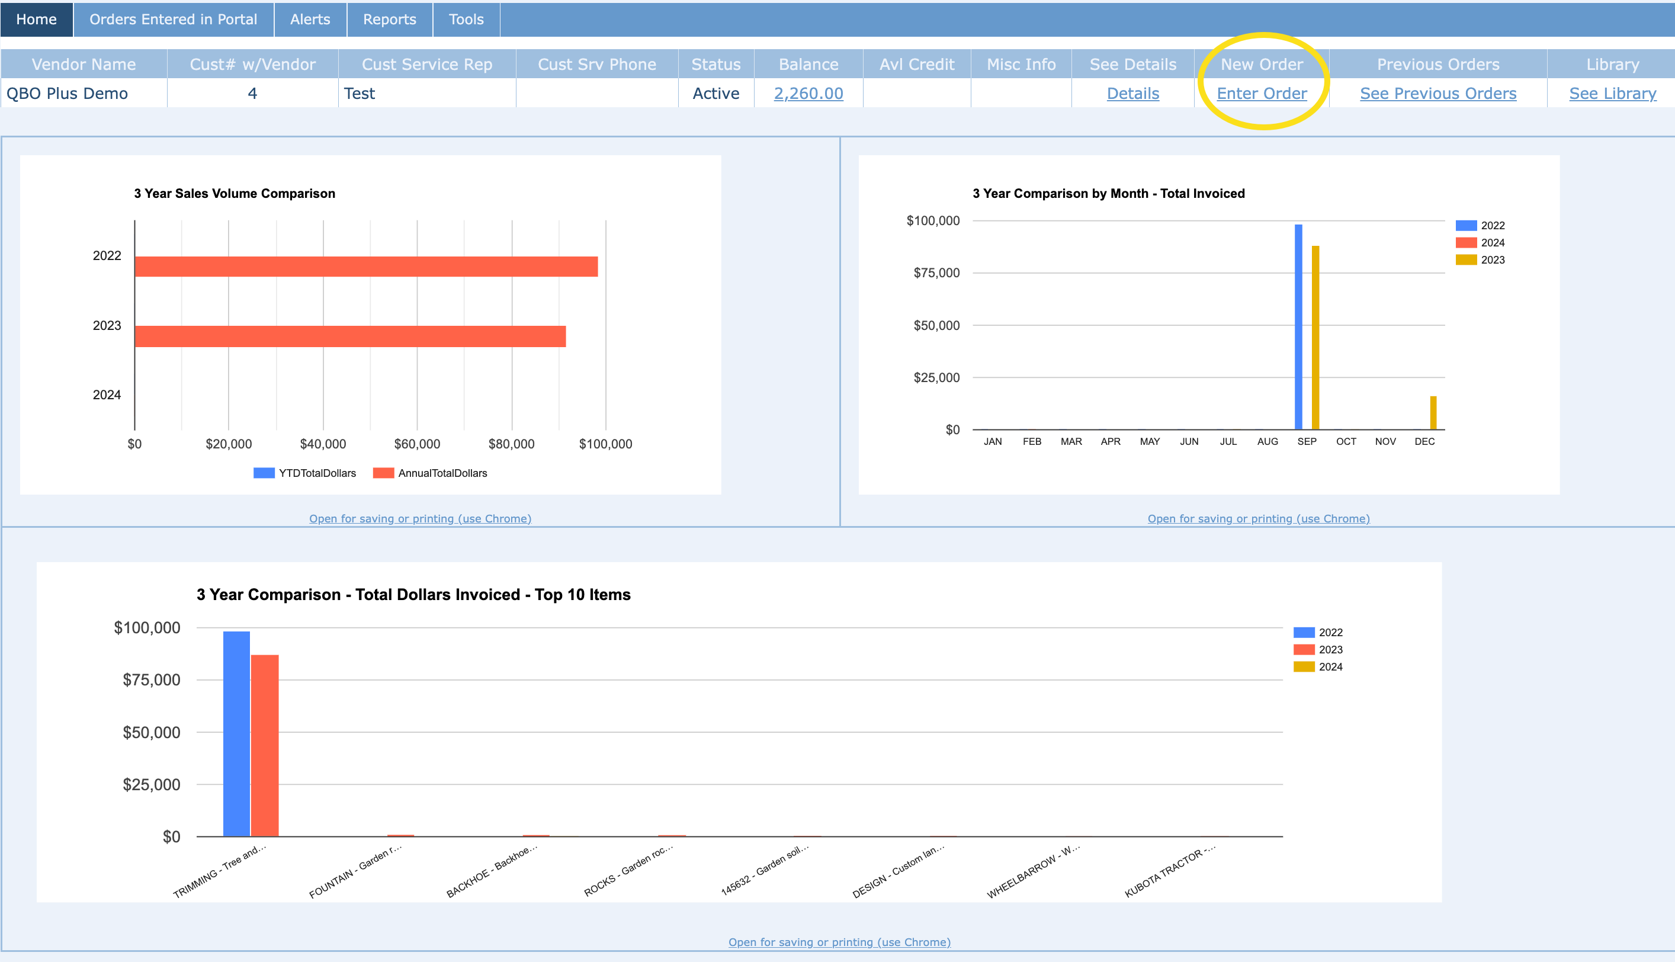The height and width of the screenshot is (962, 1675).
Task: Click the Enter Order link
Action: 1261,93
